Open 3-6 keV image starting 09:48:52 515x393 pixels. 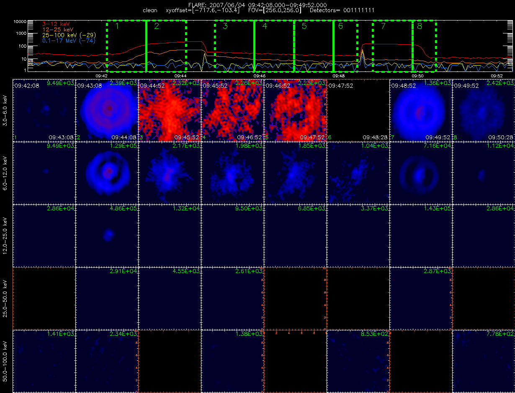pyautogui.click(x=421, y=110)
